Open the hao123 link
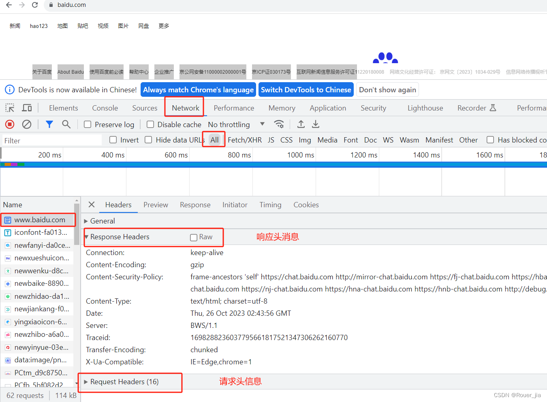 click(x=39, y=26)
